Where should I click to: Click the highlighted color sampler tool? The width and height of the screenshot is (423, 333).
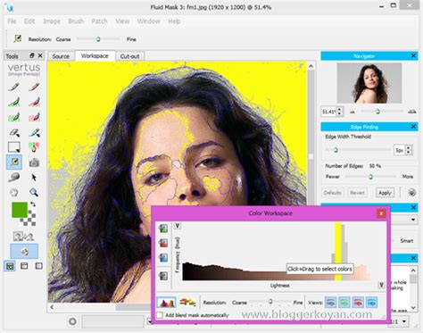click(x=14, y=162)
